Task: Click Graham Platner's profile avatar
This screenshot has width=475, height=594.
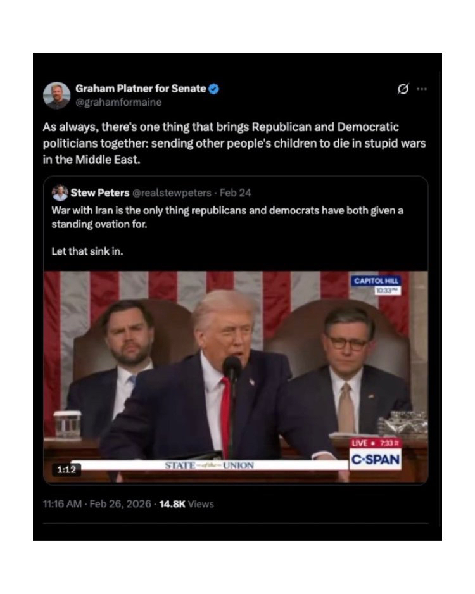Action: point(57,96)
